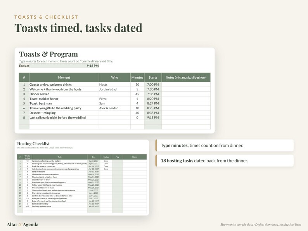Select the 7:35 PM start time cell
Image resolution: width=308 pixels, height=231 pixels.
pos(153,94)
